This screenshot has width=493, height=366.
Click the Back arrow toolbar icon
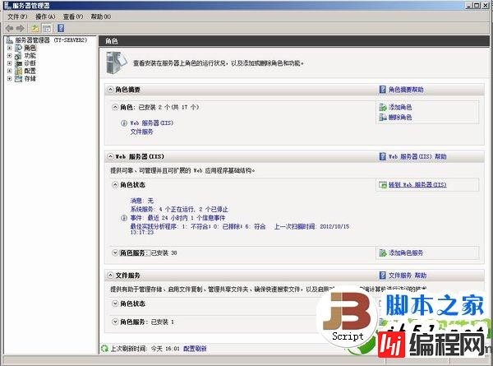pos(9,28)
